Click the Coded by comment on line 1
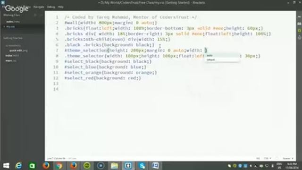 pyautogui.click(x=131, y=17)
